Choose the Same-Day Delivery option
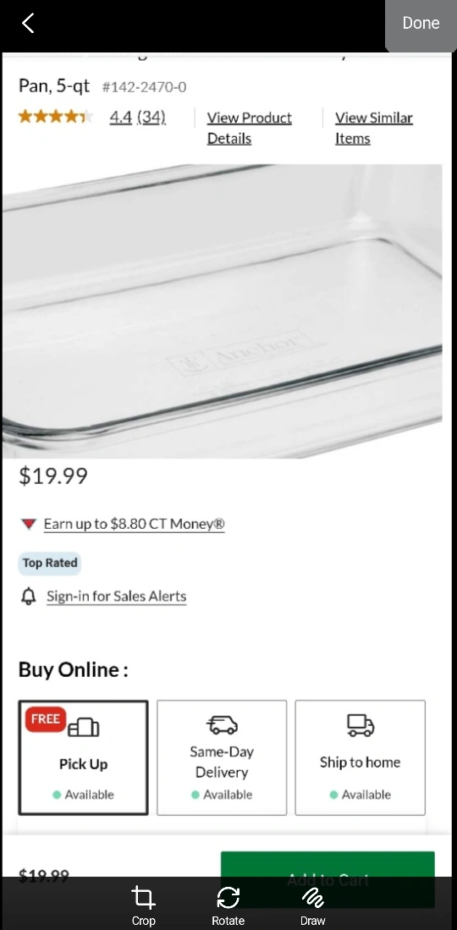 click(x=222, y=757)
